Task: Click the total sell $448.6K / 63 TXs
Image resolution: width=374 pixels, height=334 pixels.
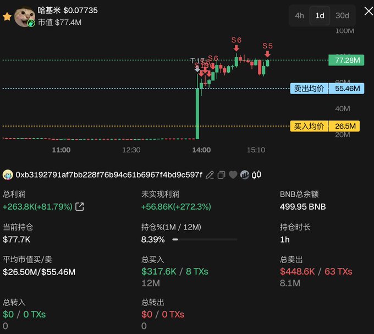Action: pyautogui.click(x=316, y=271)
